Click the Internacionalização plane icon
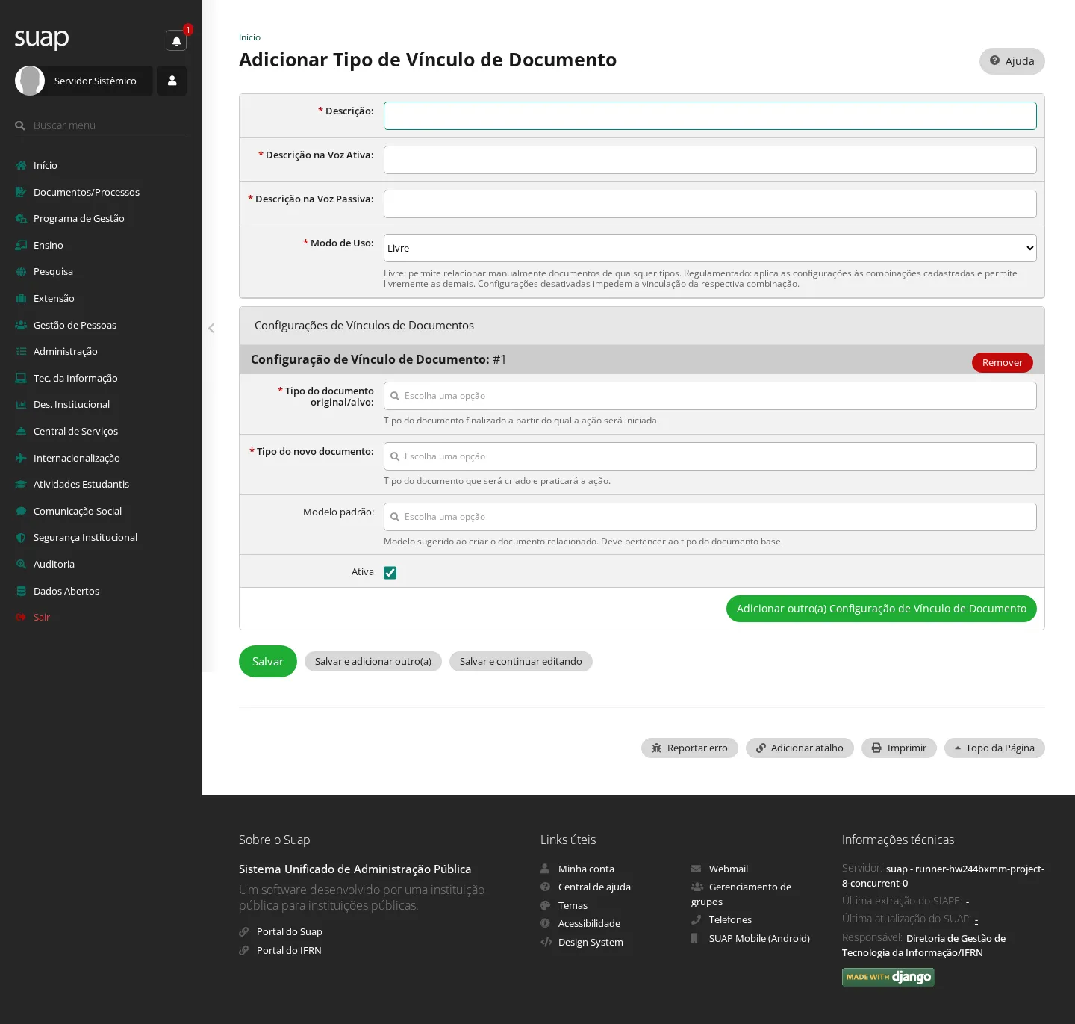The height and width of the screenshot is (1024, 1075). tap(21, 458)
